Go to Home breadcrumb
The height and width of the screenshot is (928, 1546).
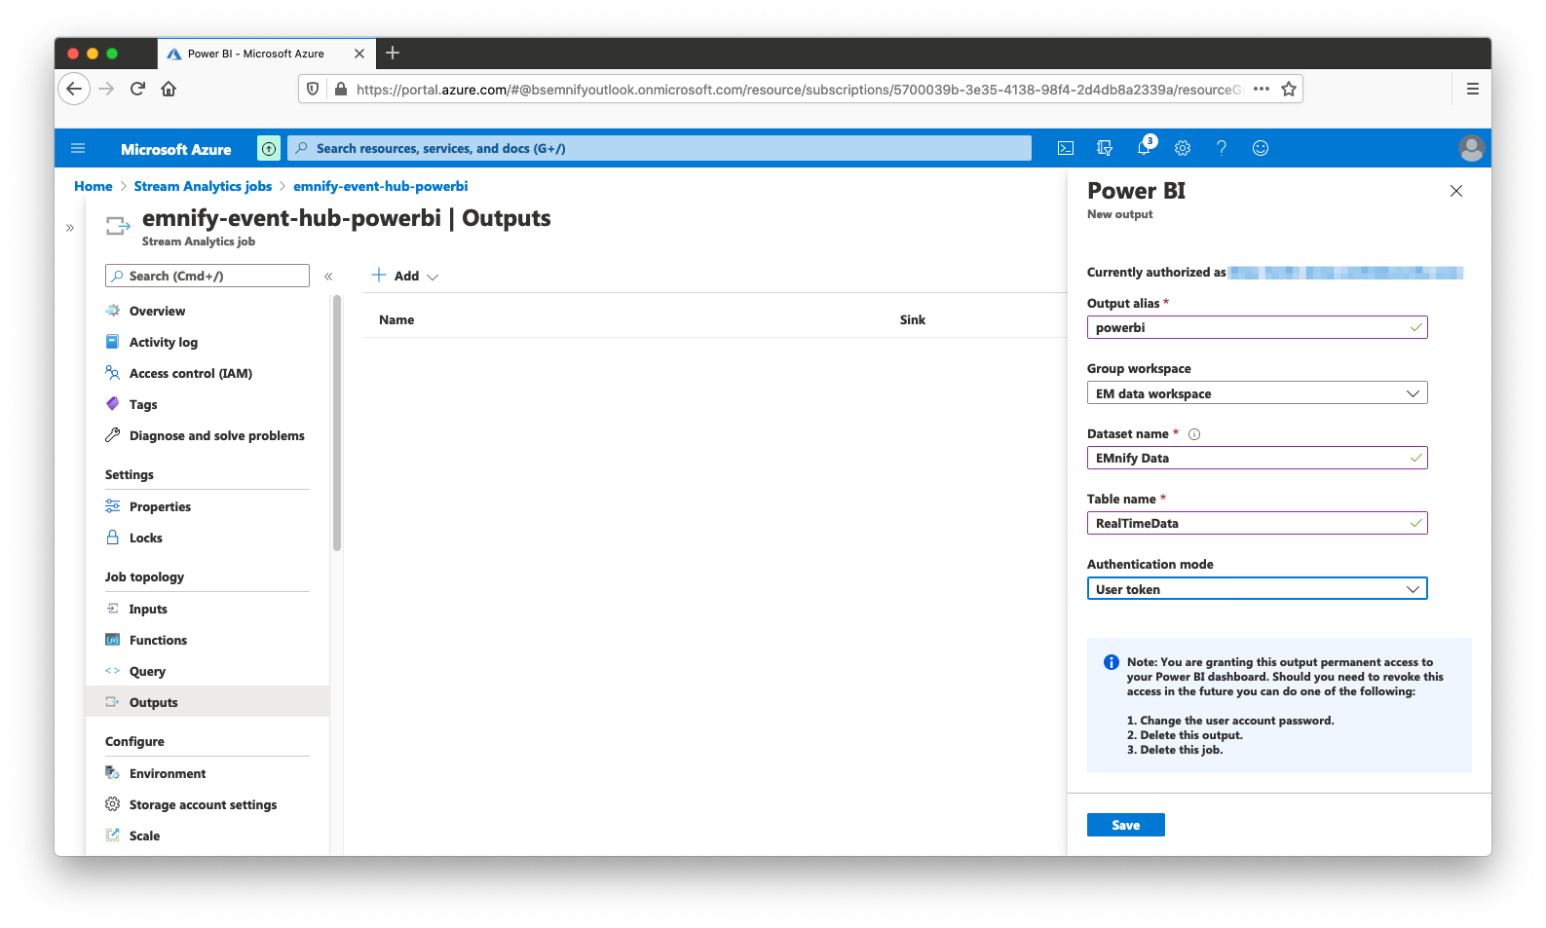[x=94, y=186]
